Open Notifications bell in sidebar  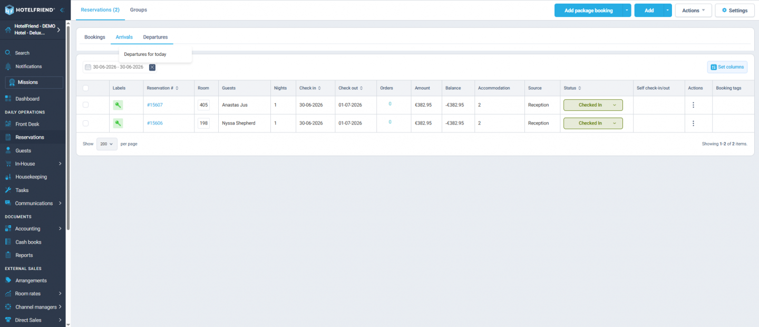tap(8, 66)
